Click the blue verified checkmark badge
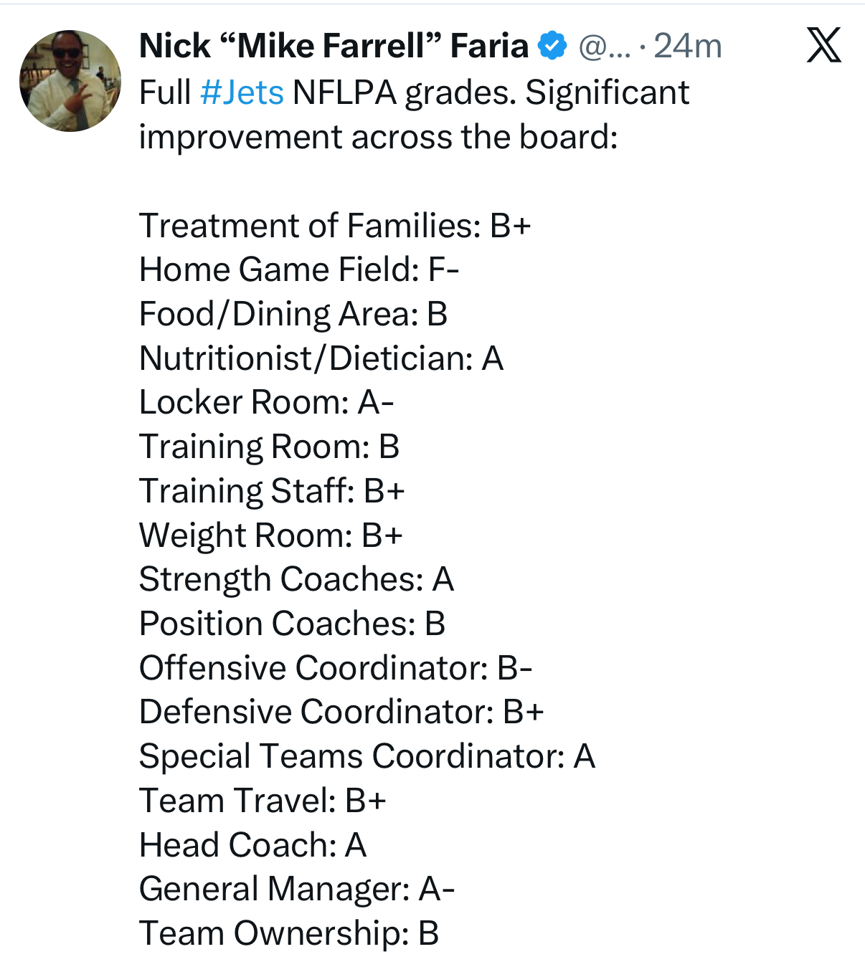The image size is (865, 972). click(552, 46)
